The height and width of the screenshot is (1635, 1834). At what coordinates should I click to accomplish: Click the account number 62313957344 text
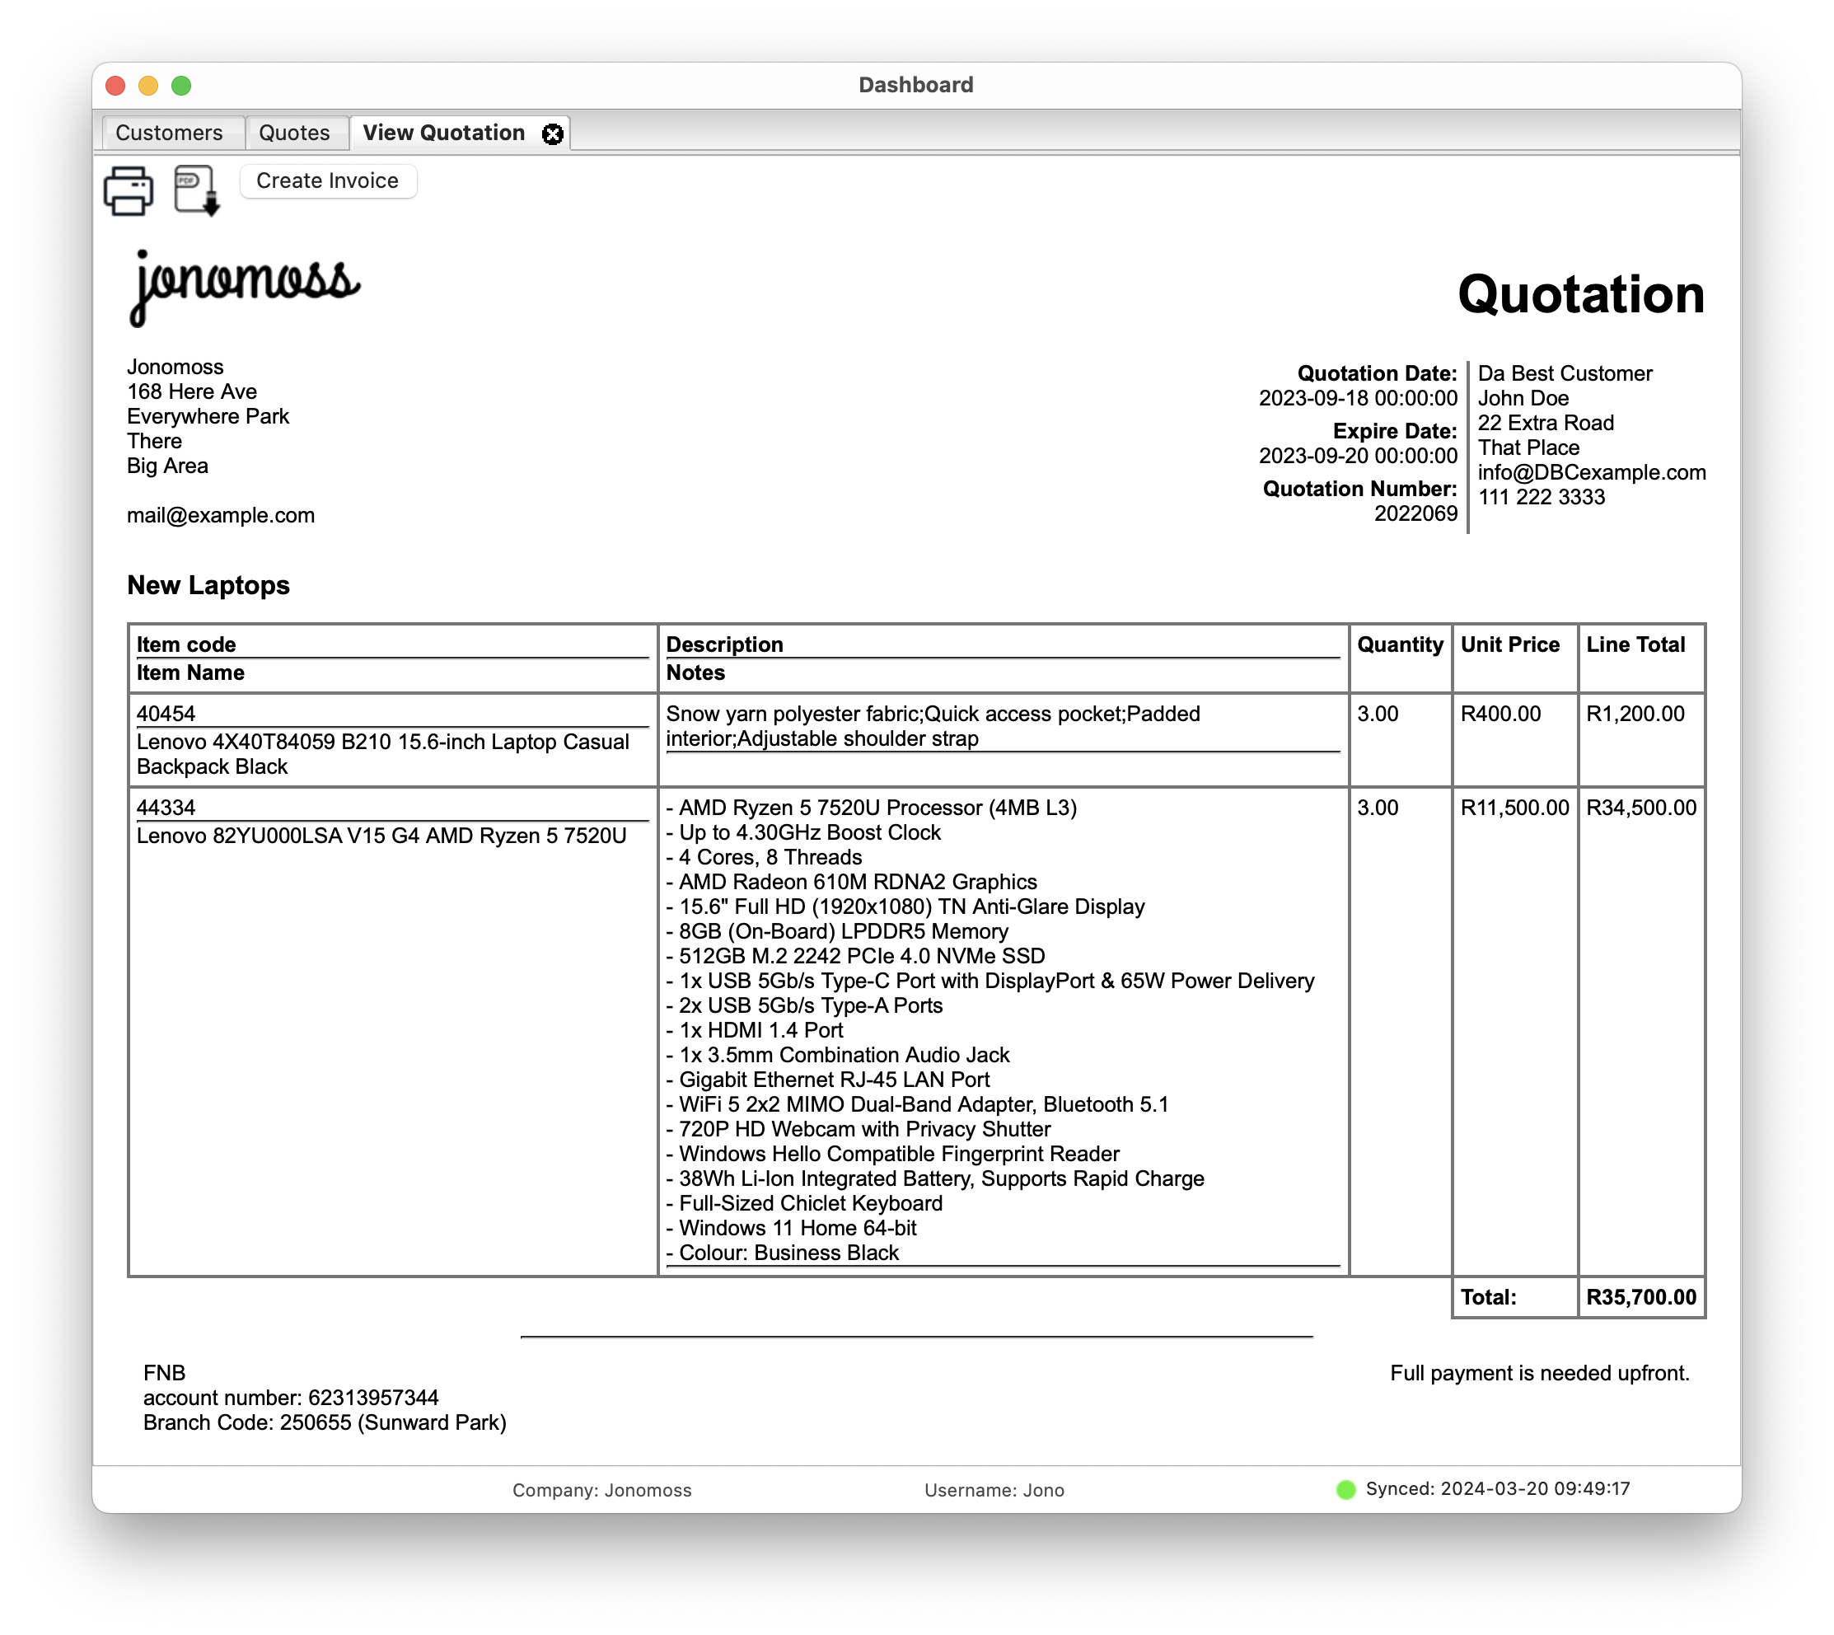[291, 1397]
